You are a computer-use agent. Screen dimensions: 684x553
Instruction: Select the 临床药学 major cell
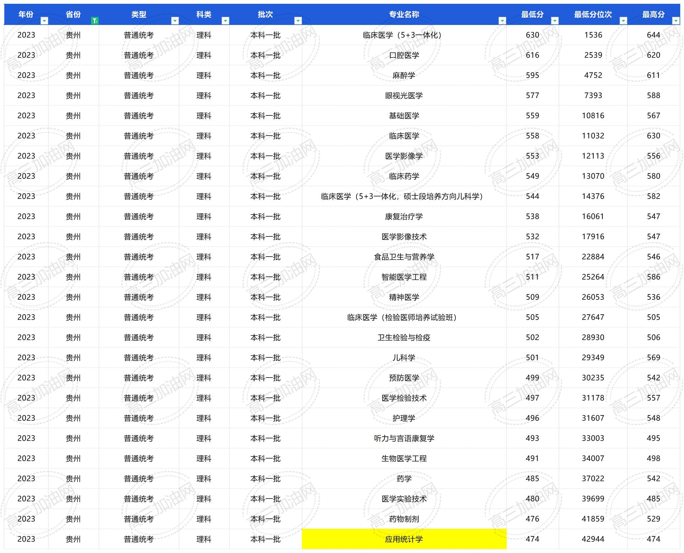pyautogui.click(x=404, y=176)
